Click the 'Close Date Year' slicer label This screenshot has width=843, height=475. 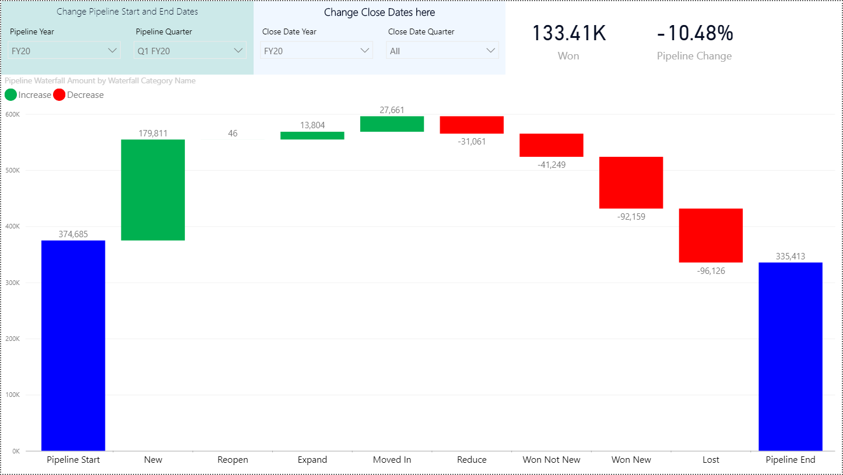pyautogui.click(x=289, y=32)
